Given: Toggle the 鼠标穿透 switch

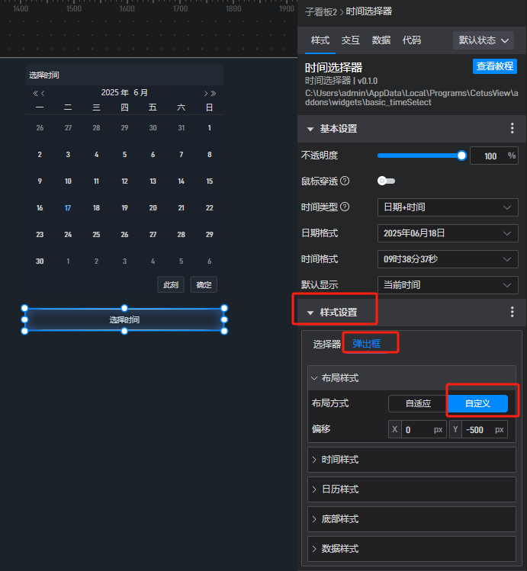Looking at the screenshot, I should pos(386,181).
